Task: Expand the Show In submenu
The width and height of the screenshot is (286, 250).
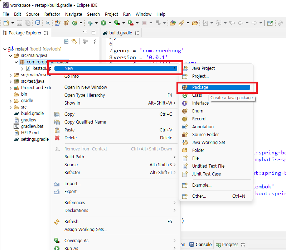Action: (115, 103)
